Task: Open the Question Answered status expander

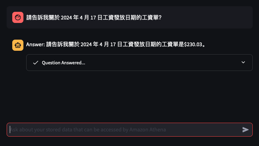Action: coord(139,63)
